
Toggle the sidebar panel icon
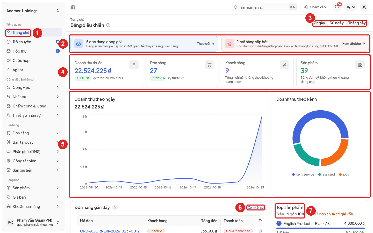[73, 7]
